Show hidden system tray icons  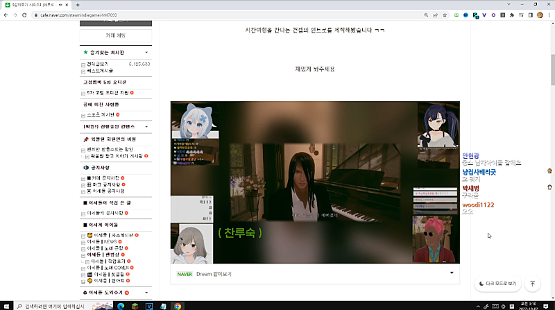pos(478,307)
